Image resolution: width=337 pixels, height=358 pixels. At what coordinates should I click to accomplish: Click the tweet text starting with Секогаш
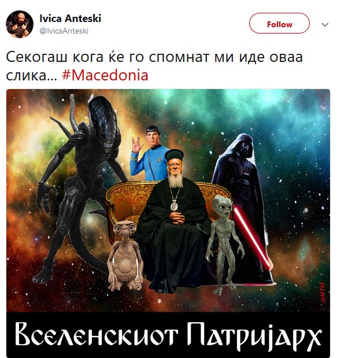[154, 66]
